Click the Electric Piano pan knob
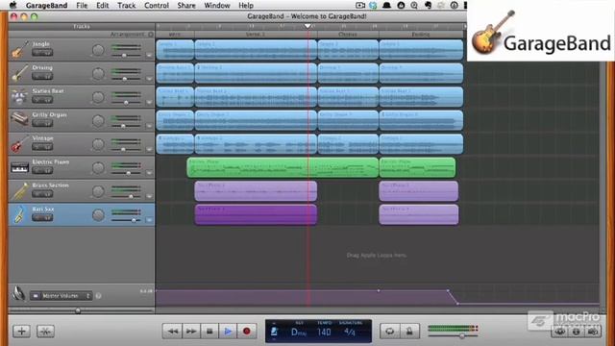Screen dimensions: 615x346 [98, 168]
